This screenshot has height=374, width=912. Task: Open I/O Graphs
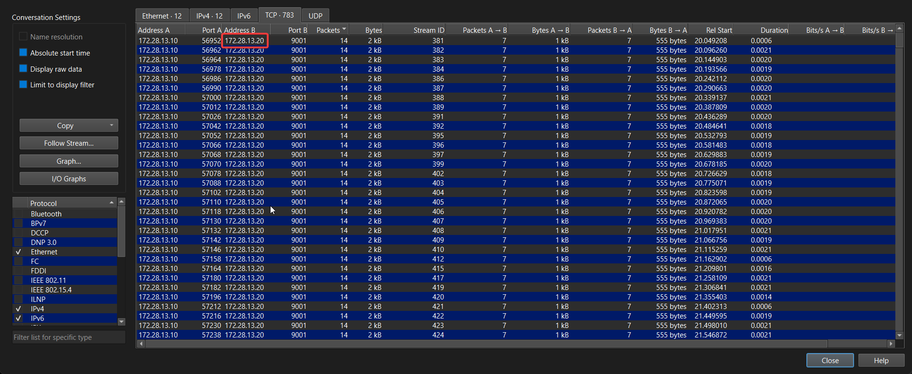tap(69, 179)
